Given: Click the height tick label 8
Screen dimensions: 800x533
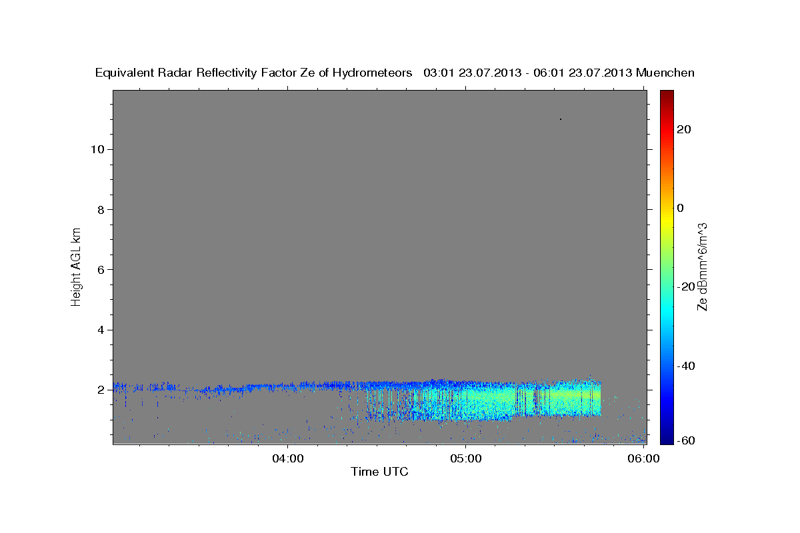Looking at the screenshot, I should 99,209.
